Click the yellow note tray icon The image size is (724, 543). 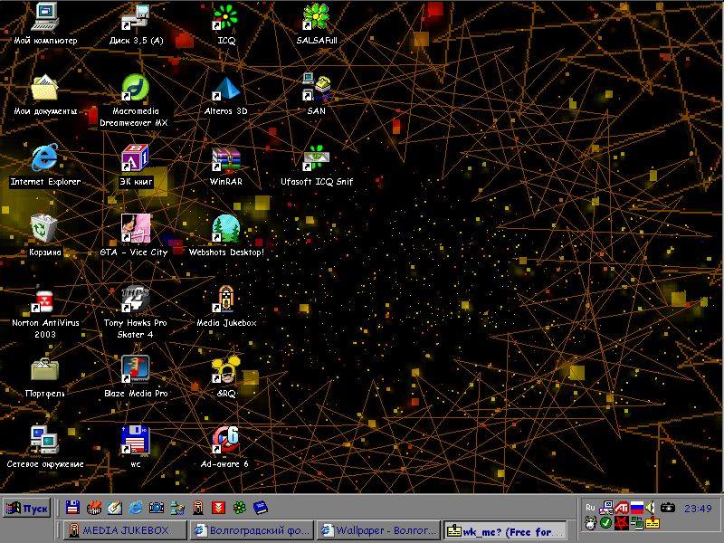(x=653, y=523)
